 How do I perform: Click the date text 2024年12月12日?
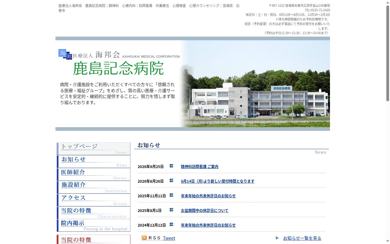click(x=152, y=225)
